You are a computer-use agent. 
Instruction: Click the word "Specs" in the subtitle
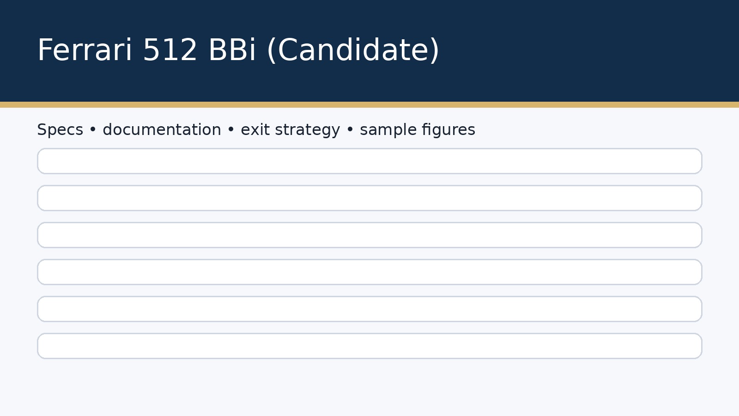point(60,130)
